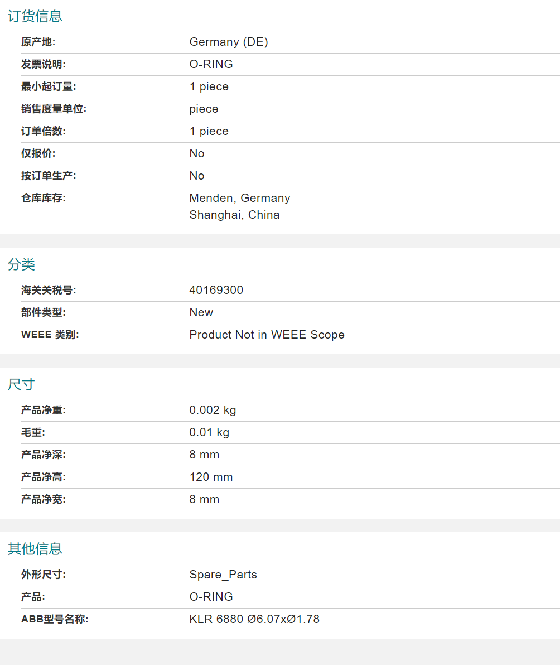
Task: Click the Product Not in WEEE Scope text
Action: (267, 335)
